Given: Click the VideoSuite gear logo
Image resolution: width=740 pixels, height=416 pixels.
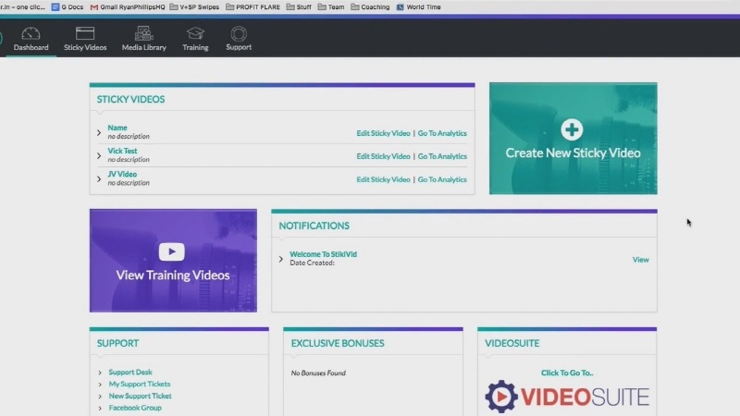Looking at the screenshot, I should coord(501,397).
